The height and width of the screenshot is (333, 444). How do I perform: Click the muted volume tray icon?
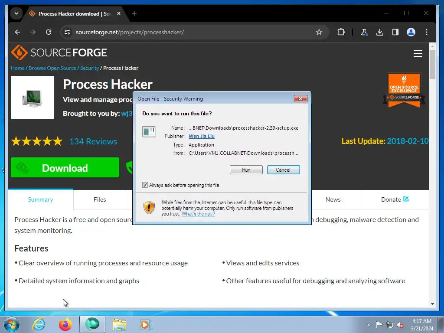pos(400,325)
